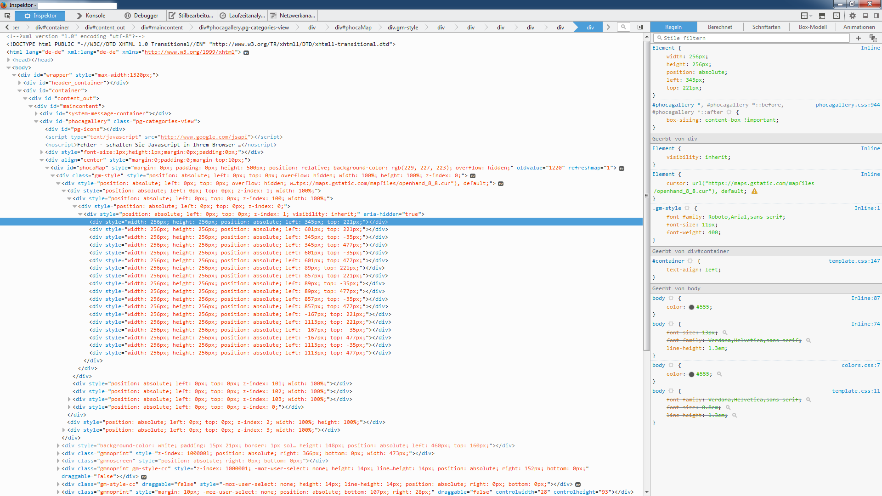Open the split console icon
Image resolution: width=882 pixels, height=496 pixels.
tap(822, 16)
